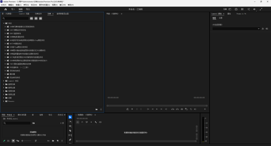
Task: Click the Export Frame camera icon
Action: [x=182, y=109]
